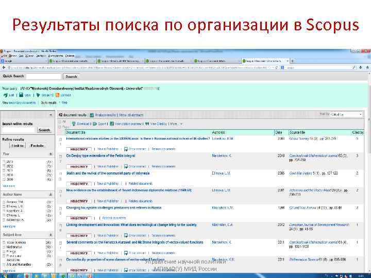Collapse the Author Name filter section

pos(50,195)
